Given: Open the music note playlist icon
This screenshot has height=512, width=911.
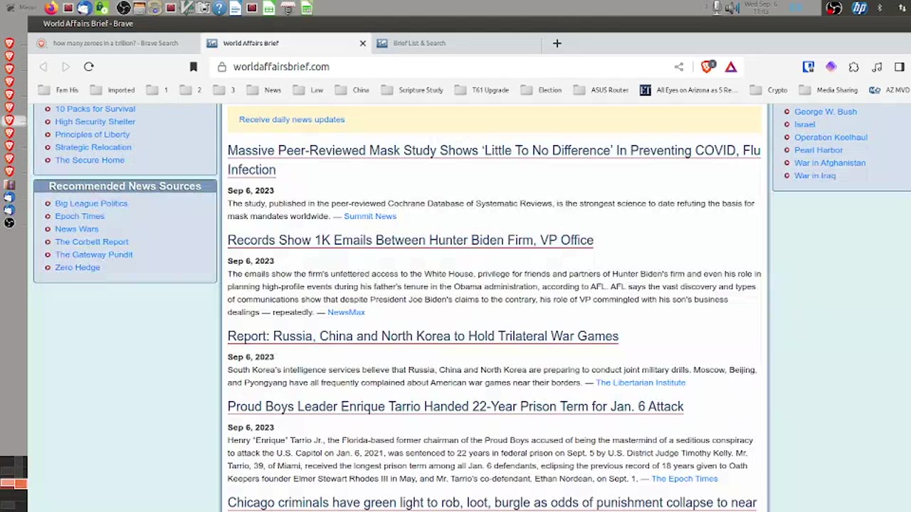Looking at the screenshot, I should 877,67.
